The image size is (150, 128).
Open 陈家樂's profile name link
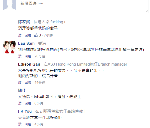(x=24, y=22)
